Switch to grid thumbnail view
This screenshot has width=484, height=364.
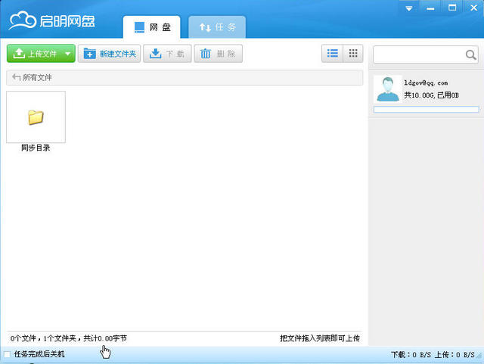[353, 54]
